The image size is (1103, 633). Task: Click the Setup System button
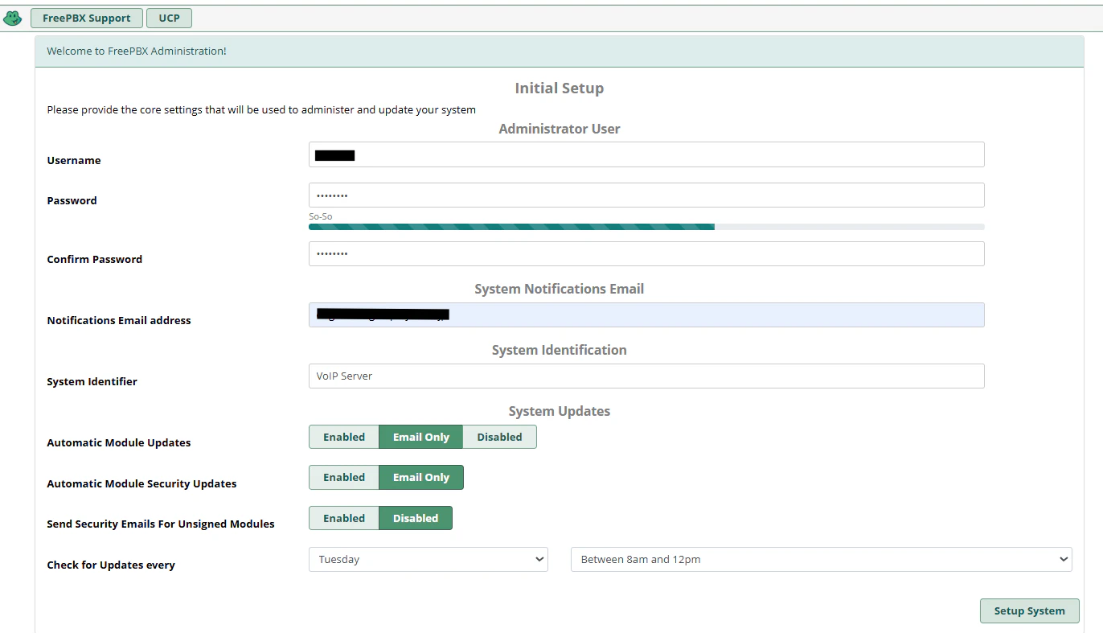point(1029,610)
